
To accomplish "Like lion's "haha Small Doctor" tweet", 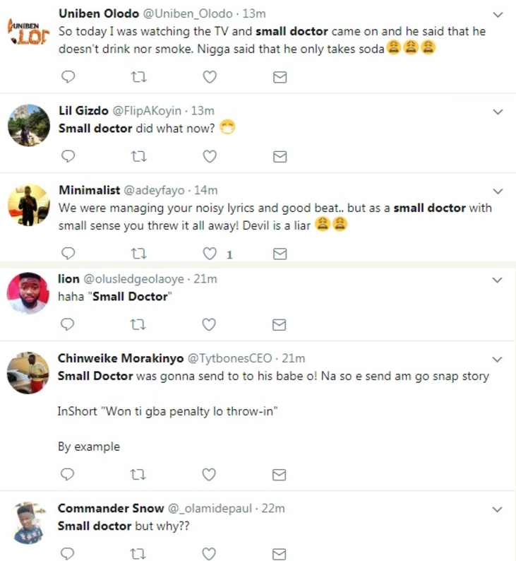I will 209,324.
